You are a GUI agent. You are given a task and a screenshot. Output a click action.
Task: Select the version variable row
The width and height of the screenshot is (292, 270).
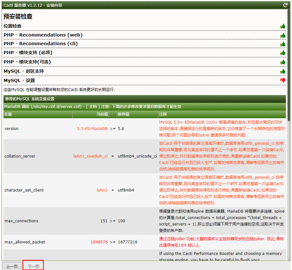tap(144, 129)
